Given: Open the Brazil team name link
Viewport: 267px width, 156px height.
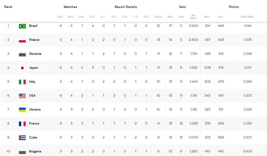Looking at the screenshot, I should [x=33, y=26].
